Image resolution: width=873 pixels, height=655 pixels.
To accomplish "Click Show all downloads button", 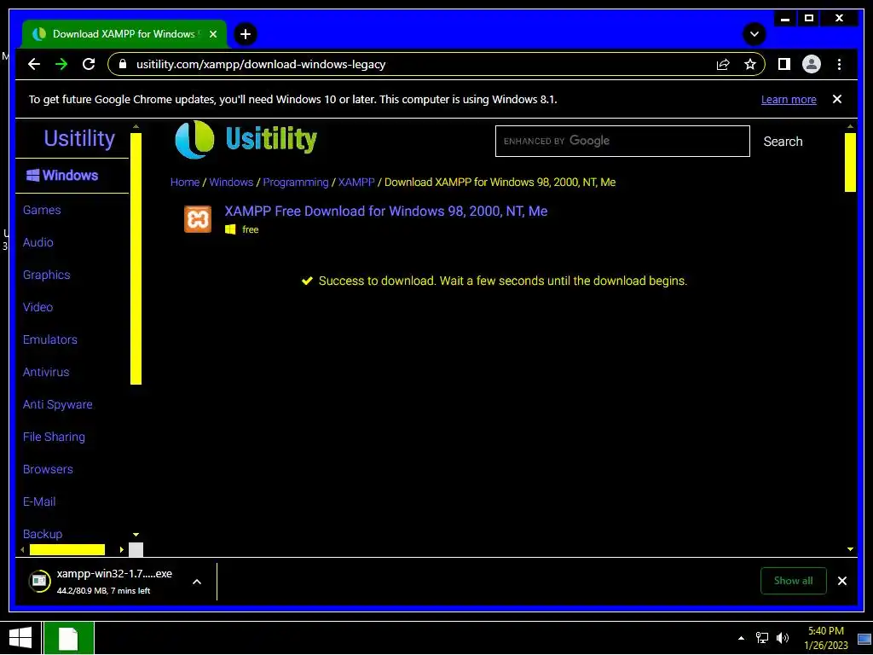I will (794, 580).
